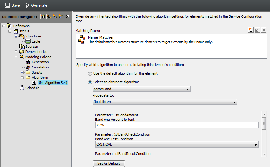The height and width of the screenshot is (167, 270).
Task: Click the 75% band amount field
Action: tap(177, 125)
